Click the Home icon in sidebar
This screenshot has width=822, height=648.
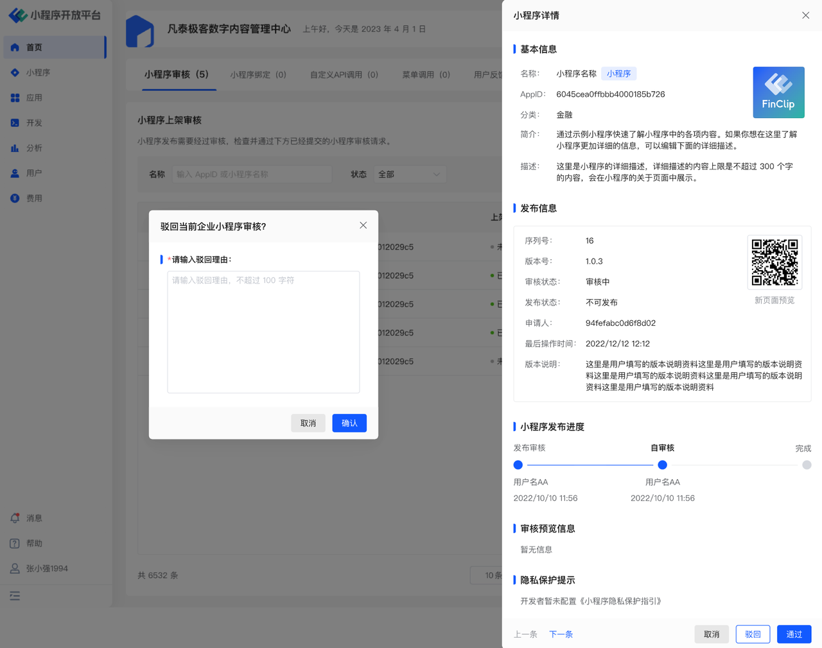pos(15,47)
